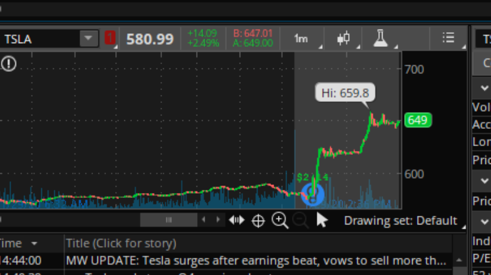This screenshot has height=275, width=491.
Task: Click the 14:44:00 time cell
Action: [21, 261]
